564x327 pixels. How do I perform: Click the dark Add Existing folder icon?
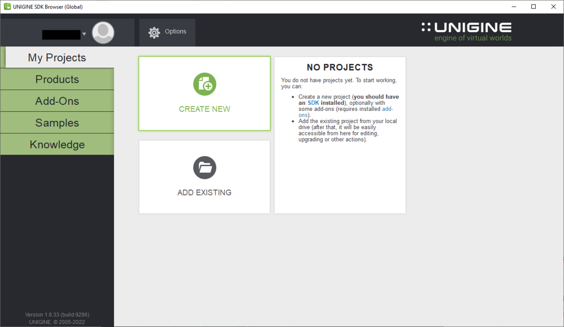(x=204, y=168)
